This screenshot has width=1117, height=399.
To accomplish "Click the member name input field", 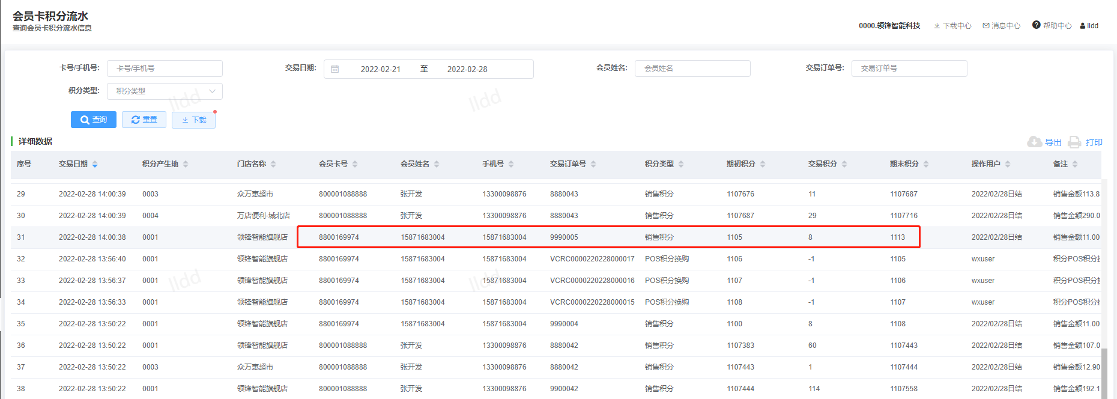I will pyautogui.click(x=692, y=69).
